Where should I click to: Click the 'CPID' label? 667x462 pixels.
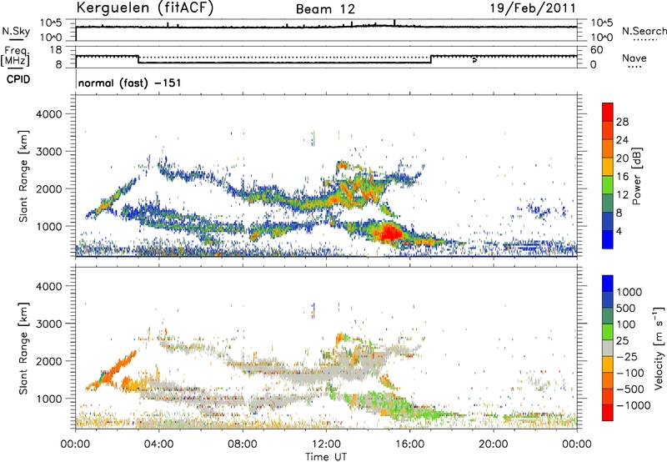tap(18, 79)
